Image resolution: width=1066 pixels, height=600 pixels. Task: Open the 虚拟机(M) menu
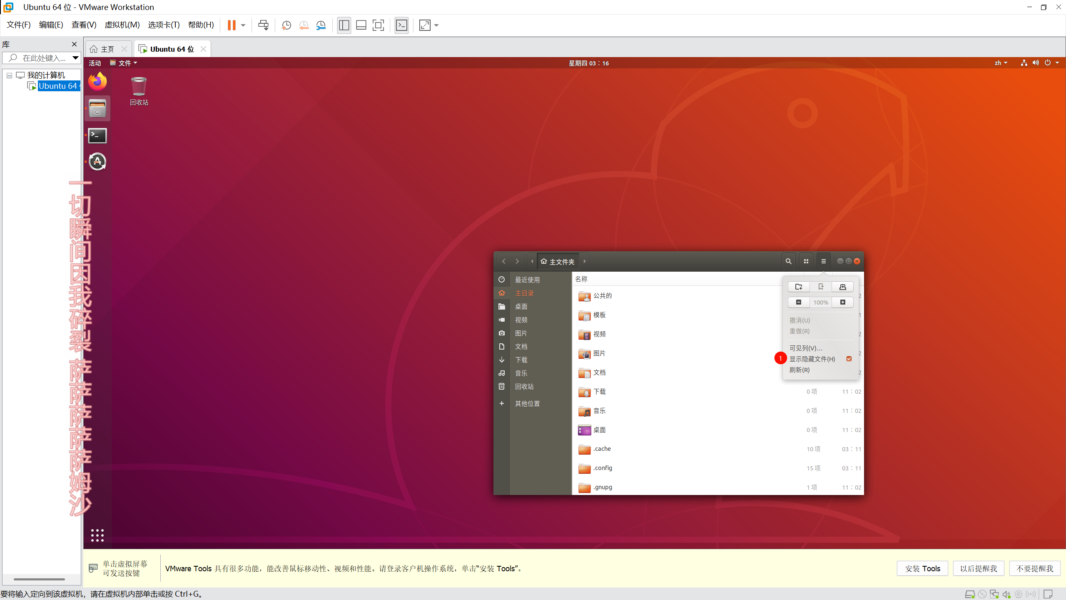pos(122,25)
